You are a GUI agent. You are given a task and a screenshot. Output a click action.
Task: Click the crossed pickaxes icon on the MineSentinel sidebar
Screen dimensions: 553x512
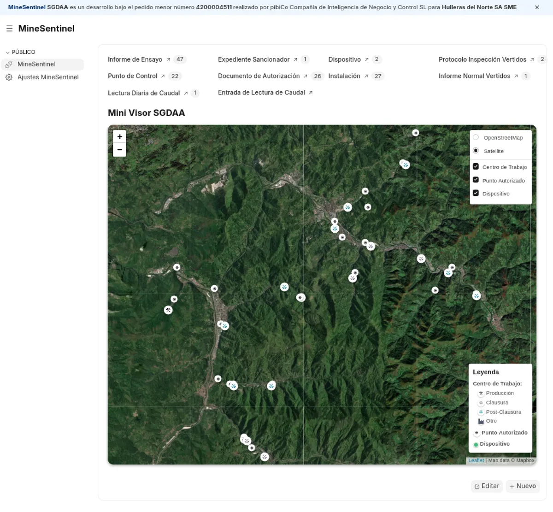[8, 64]
